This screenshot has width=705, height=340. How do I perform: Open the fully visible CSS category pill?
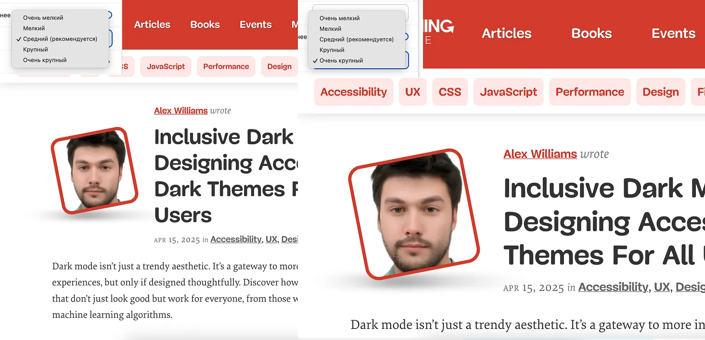[450, 92]
